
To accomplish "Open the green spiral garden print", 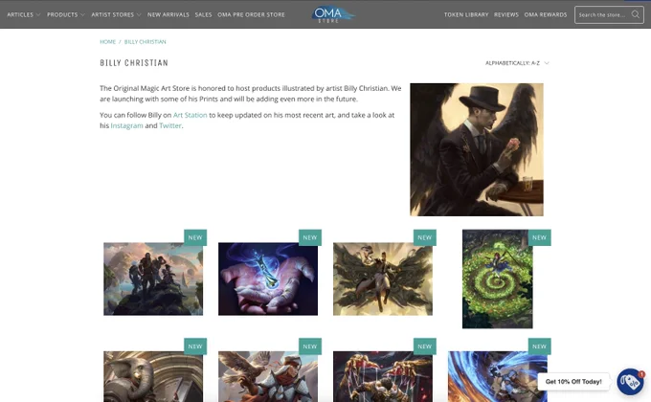I will 498,279.
